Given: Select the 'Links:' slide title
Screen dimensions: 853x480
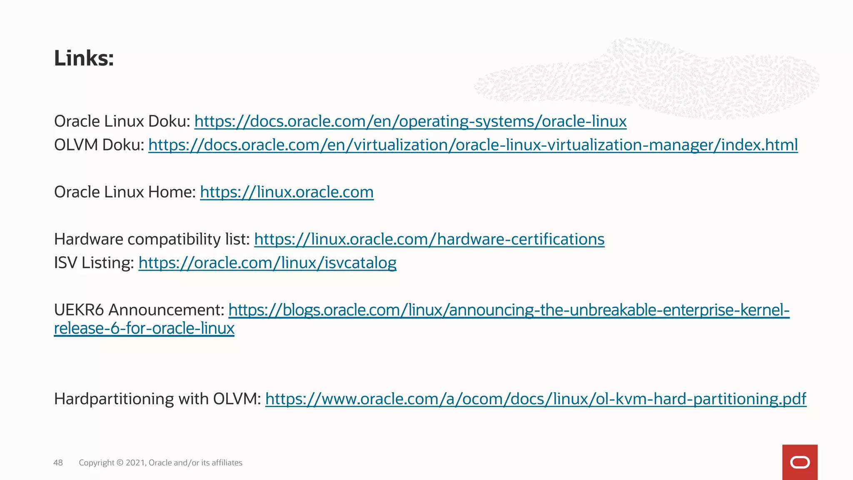Looking at the screenshot, I should [x=84, y=58].
